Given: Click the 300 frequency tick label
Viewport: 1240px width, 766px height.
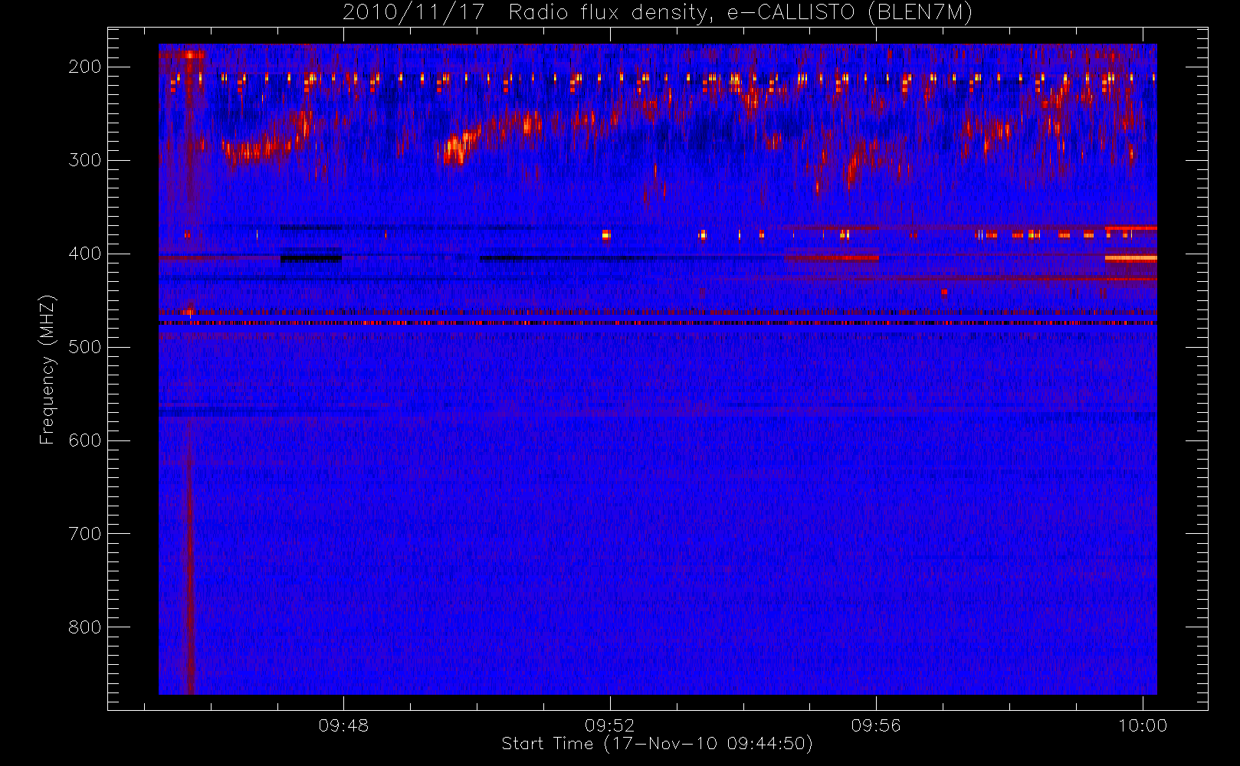Looking at the screenshot, I should [x=85, y=160].
